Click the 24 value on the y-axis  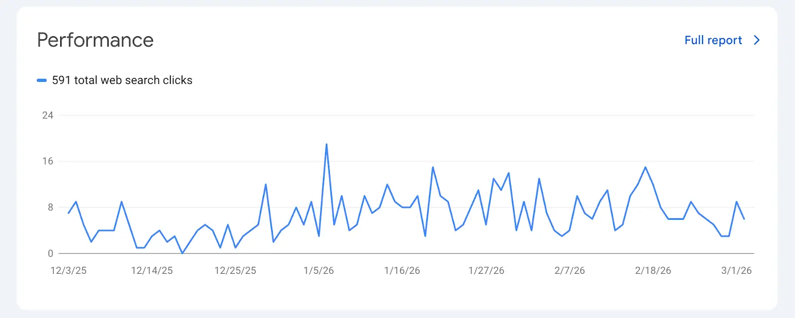click(x=48, y=115)
